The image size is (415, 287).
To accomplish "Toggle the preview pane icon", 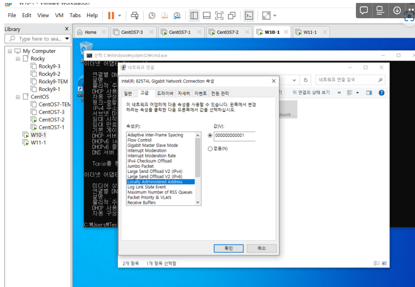I will 369,93.
